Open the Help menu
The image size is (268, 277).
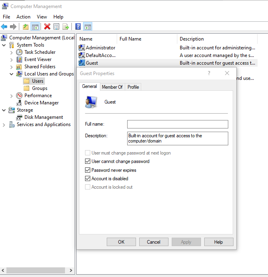58,17
